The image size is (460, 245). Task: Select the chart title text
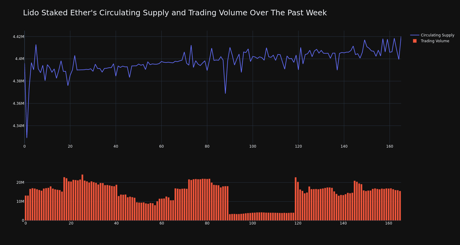[175, 13]
